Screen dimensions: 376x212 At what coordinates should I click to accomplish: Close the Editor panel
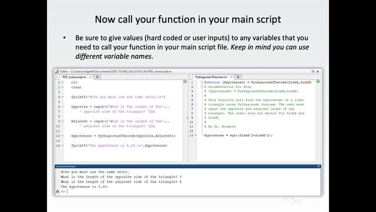[318, 72]
